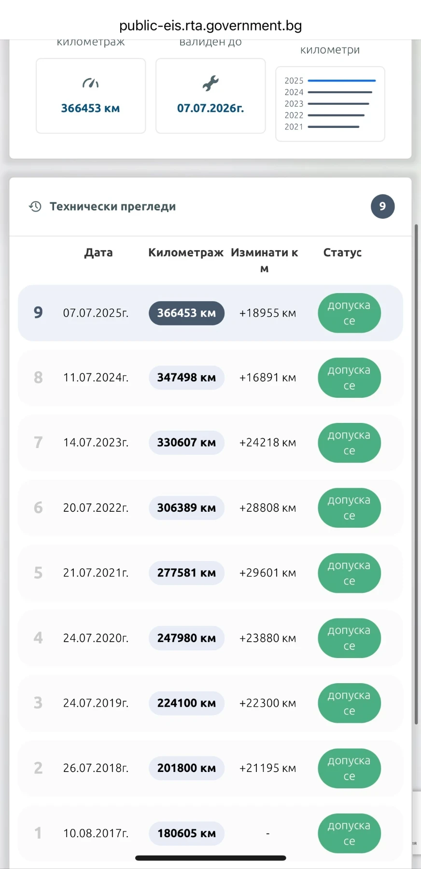Open the yearly kilometers chart card
Viewport: 421px width, 869px height.
coord(330,104)
